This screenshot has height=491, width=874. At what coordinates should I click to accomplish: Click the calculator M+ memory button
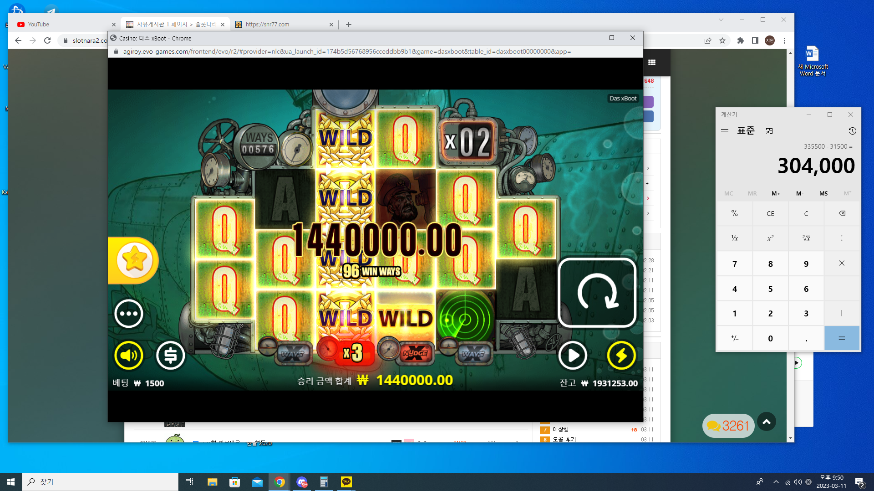pos(776,194)
